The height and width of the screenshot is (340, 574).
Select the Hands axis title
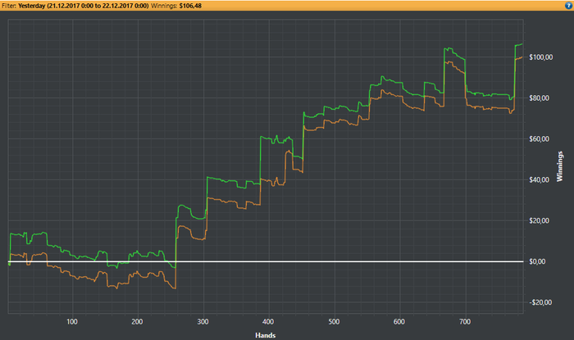point(266,335)
